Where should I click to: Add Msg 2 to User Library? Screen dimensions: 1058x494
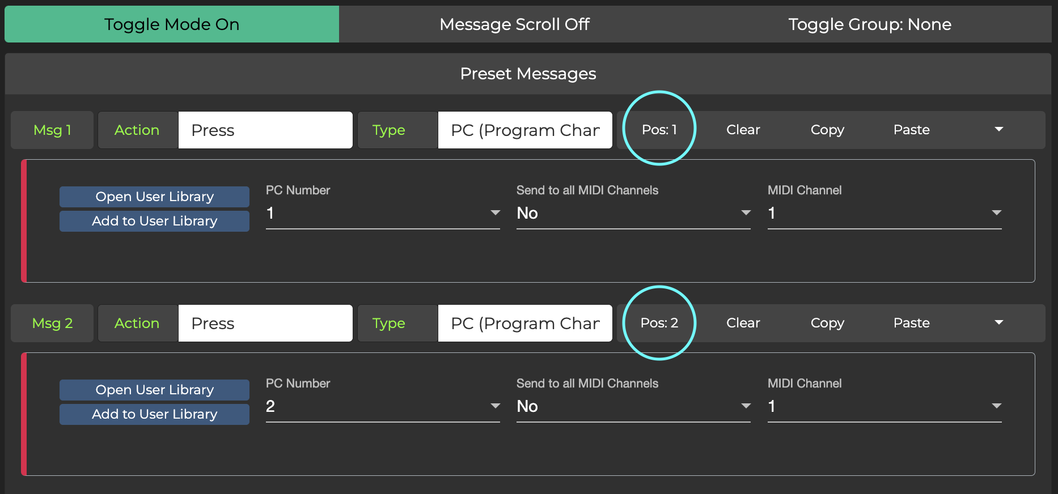click(x=154, y=414)
